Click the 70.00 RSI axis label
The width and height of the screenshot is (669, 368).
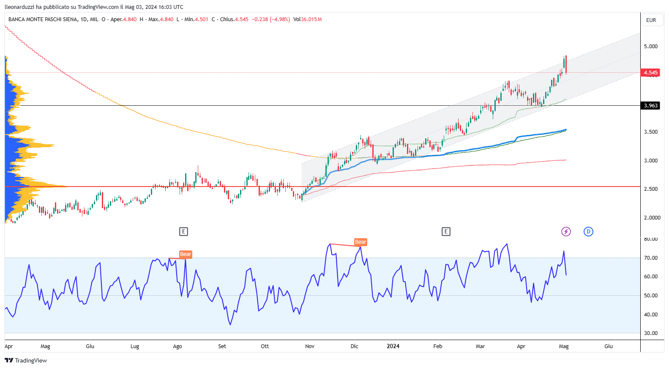pyautogui.click(x=651, y=258)
